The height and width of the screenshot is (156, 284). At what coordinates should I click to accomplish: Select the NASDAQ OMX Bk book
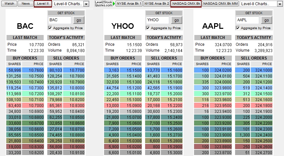186,4
